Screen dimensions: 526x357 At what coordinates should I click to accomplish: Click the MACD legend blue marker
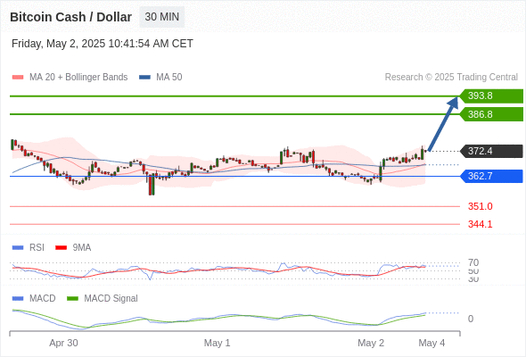point(18,298)
